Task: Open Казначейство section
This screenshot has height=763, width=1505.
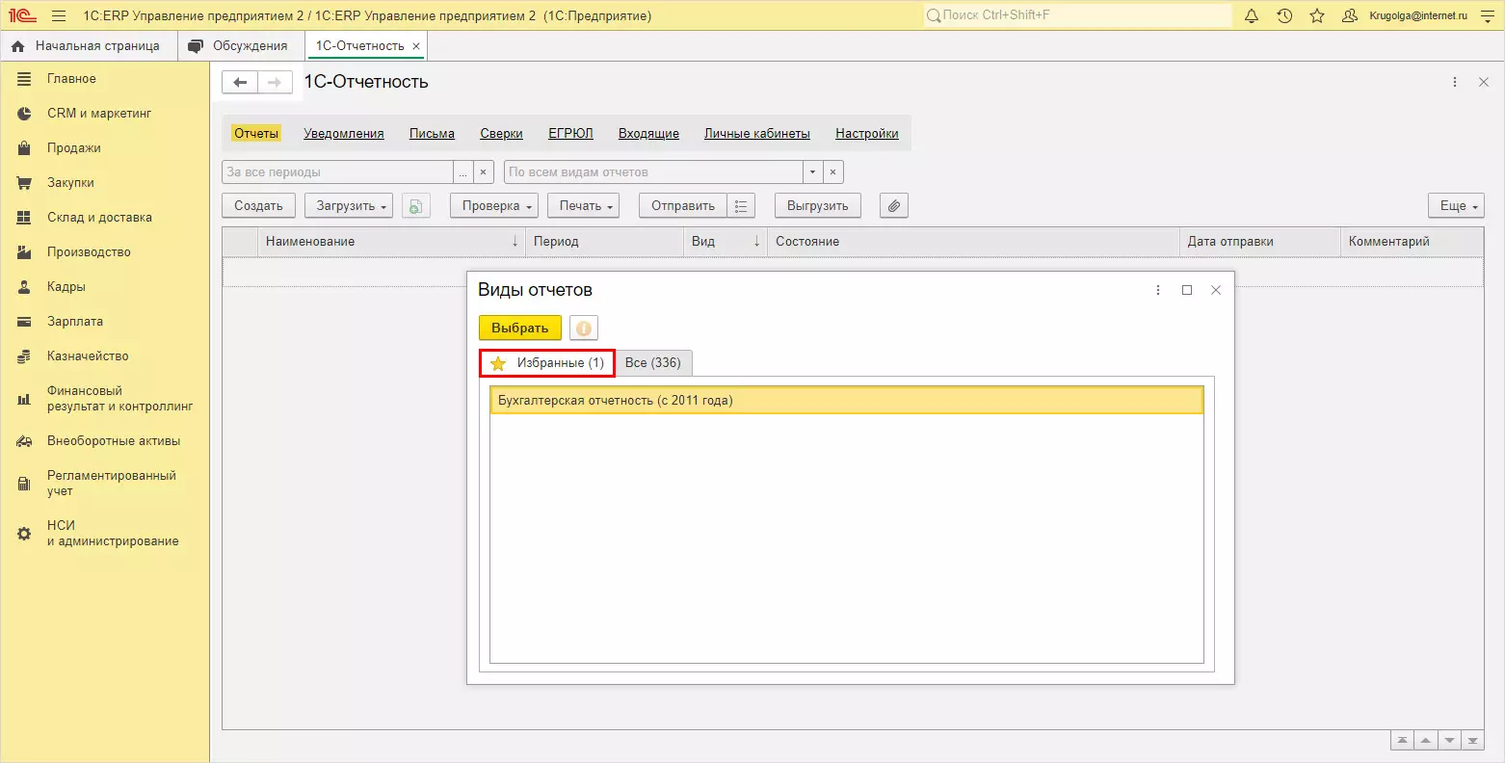Action: point(105,356)
